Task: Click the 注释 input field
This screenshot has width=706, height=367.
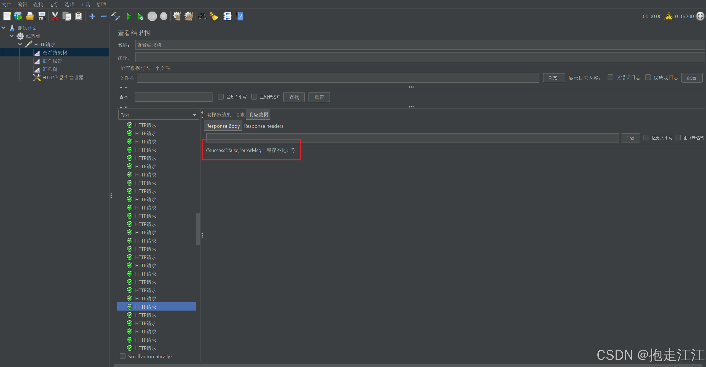Action: click(420, 58)
